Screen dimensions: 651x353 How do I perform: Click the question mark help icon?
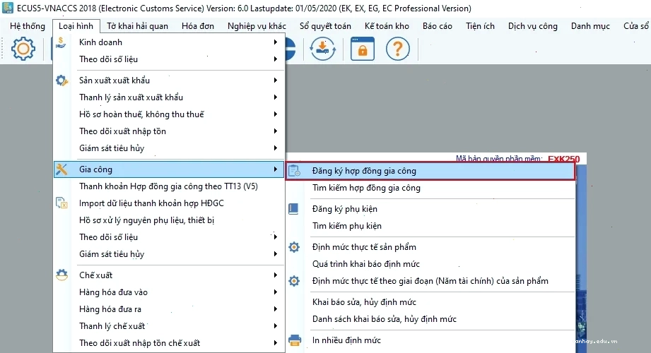(398, 49)
